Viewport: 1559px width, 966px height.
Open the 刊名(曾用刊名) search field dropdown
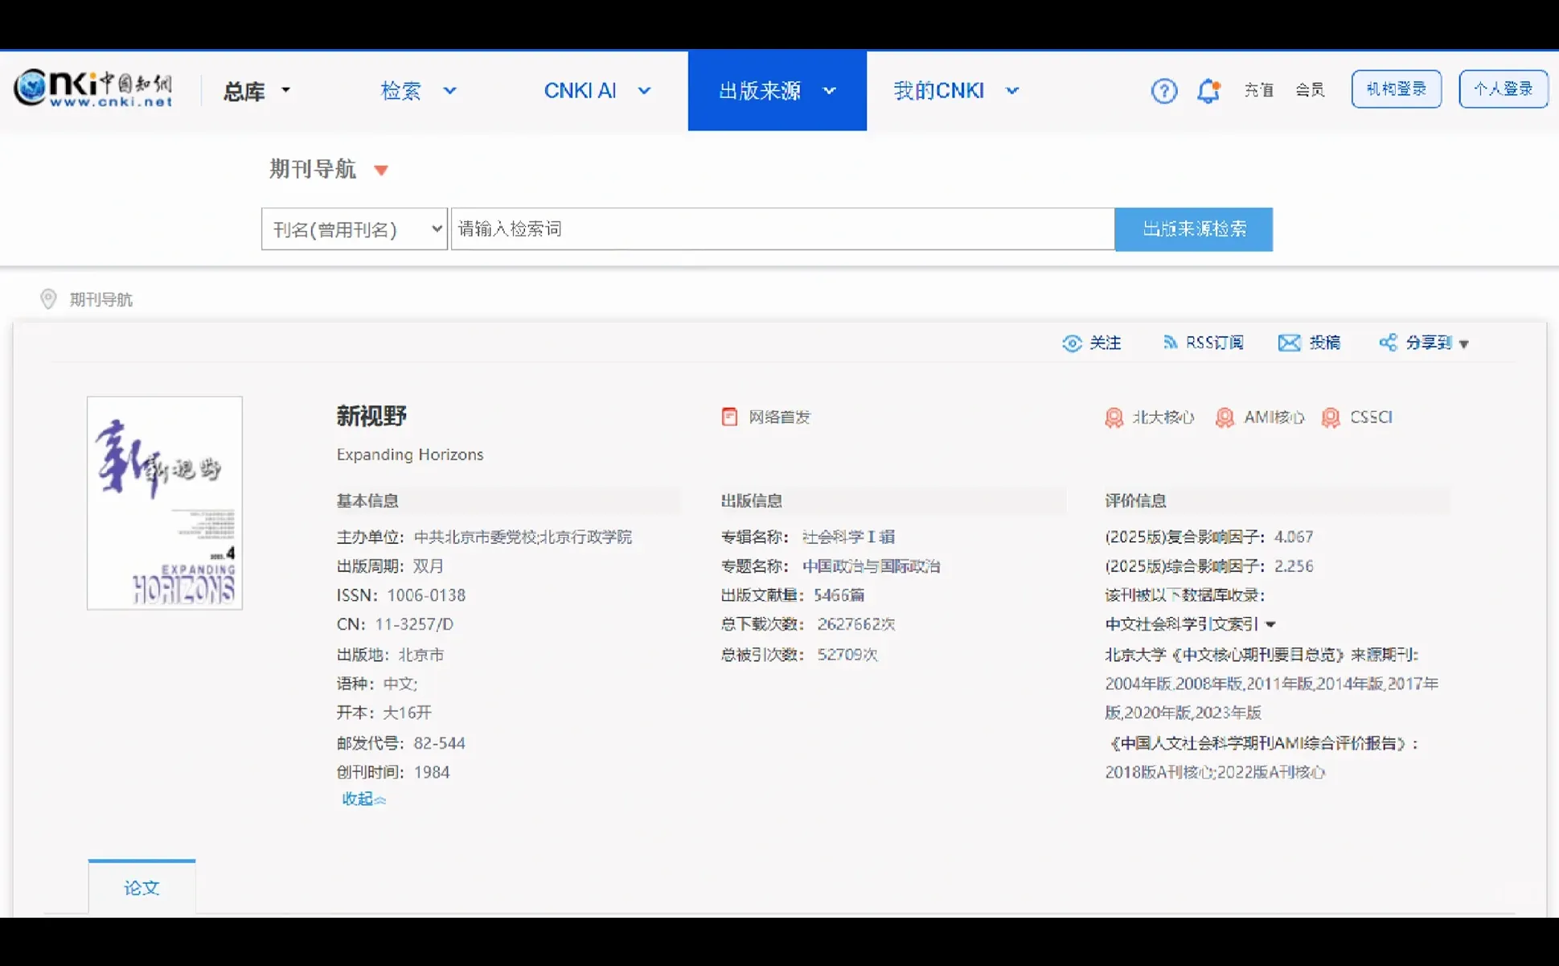click(354, 229)
